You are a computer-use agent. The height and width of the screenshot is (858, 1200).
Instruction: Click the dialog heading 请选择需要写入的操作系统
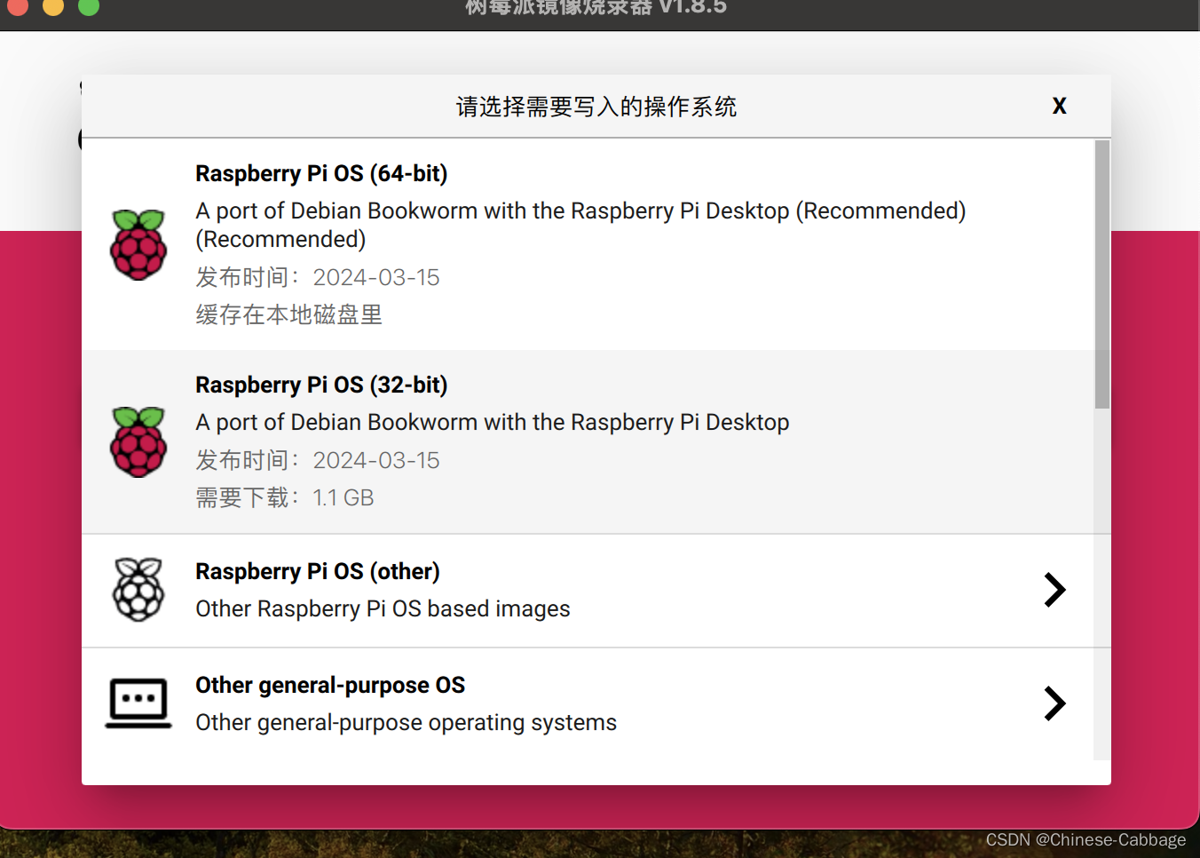(x=596, y=107)
